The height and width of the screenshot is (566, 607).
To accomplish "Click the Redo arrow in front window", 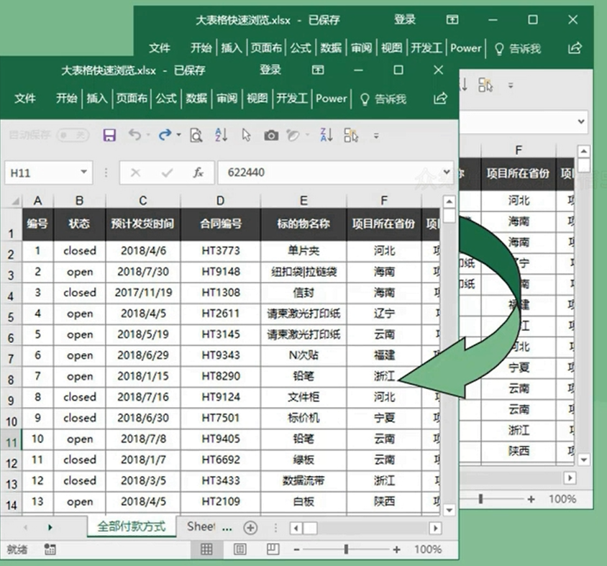I will tap(165, 134).
